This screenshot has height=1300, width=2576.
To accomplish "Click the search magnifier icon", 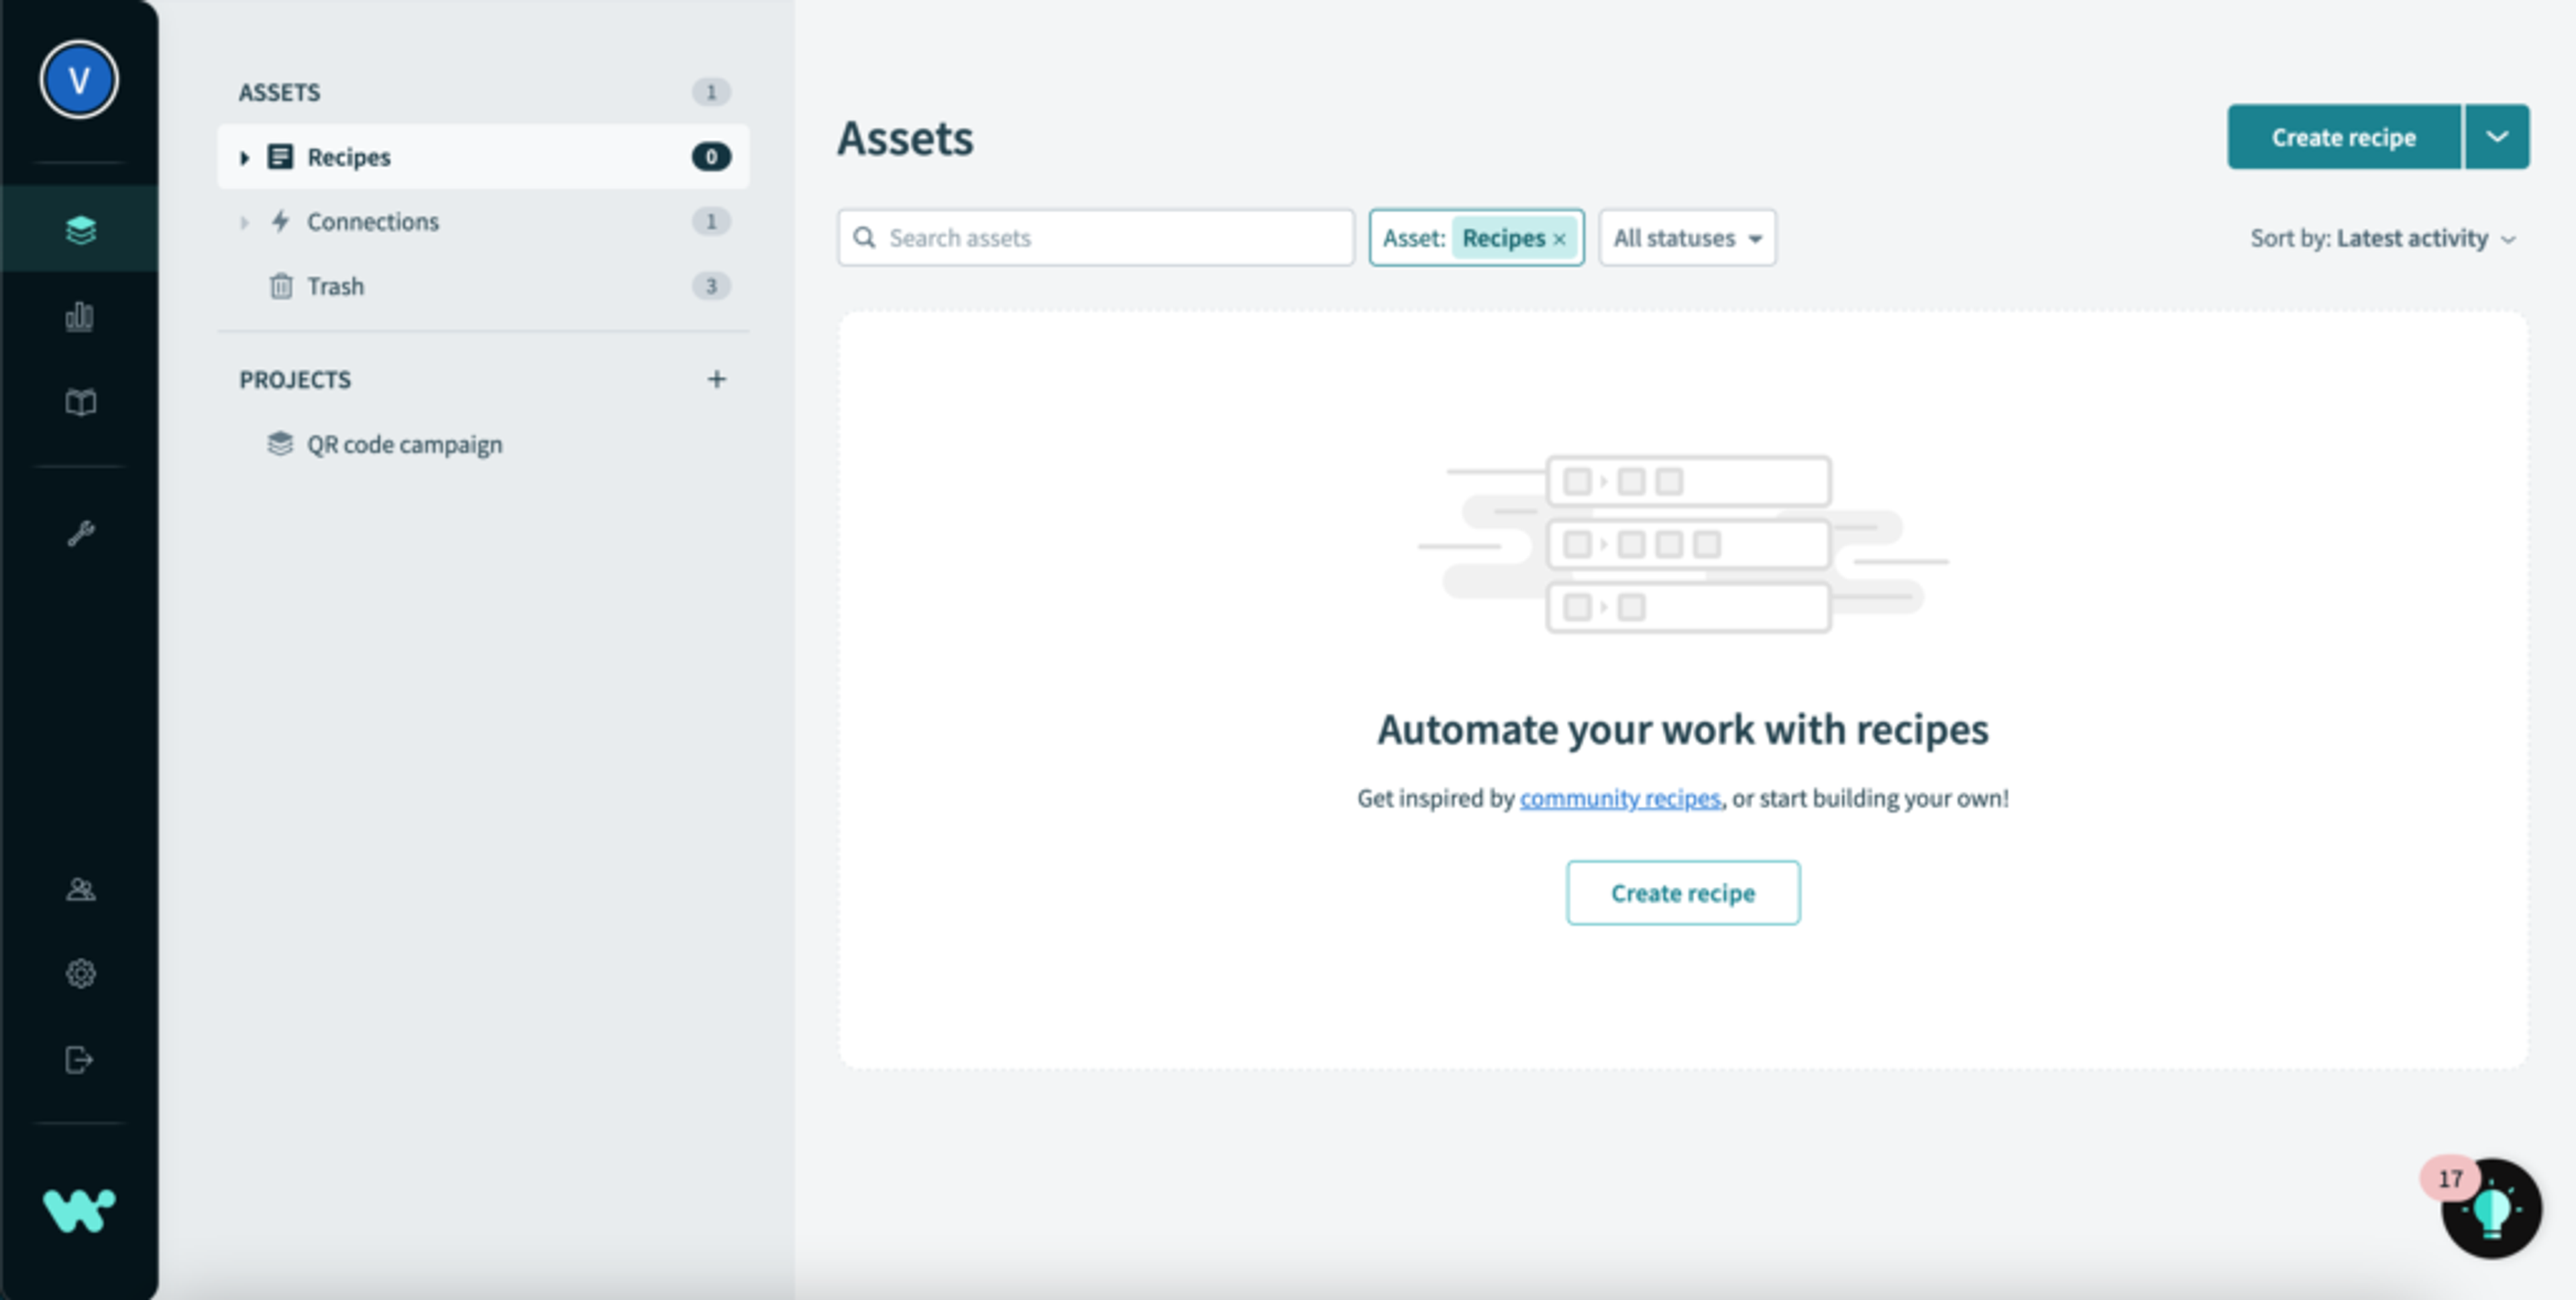I will [x=864, y=238].
